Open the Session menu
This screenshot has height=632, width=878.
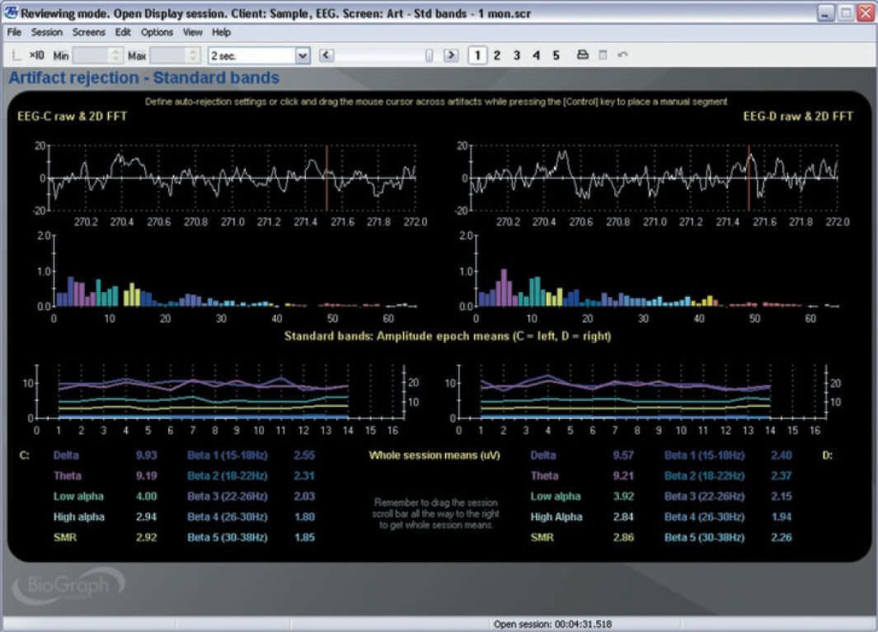click(x=46, y=33)
